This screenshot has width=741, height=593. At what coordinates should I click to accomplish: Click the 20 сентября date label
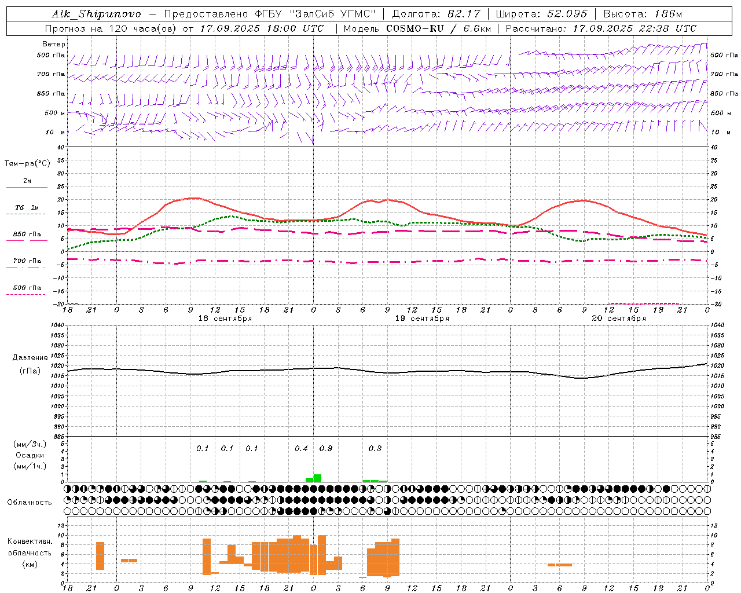(x=618, y=319)
